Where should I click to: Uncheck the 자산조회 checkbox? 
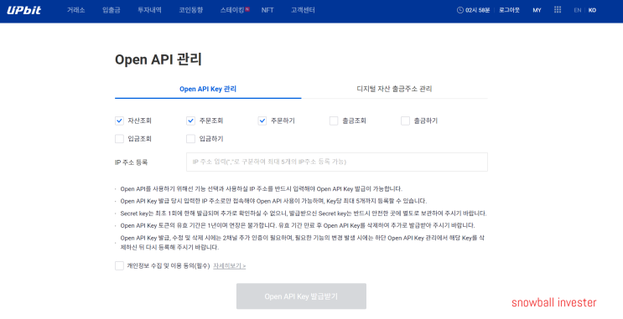tap(119, 121)
